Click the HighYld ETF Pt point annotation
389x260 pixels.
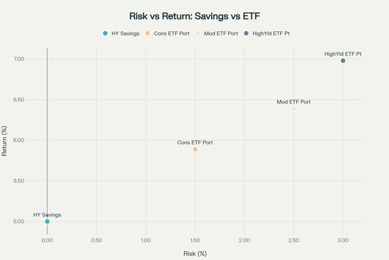click(x=343, y=54)
